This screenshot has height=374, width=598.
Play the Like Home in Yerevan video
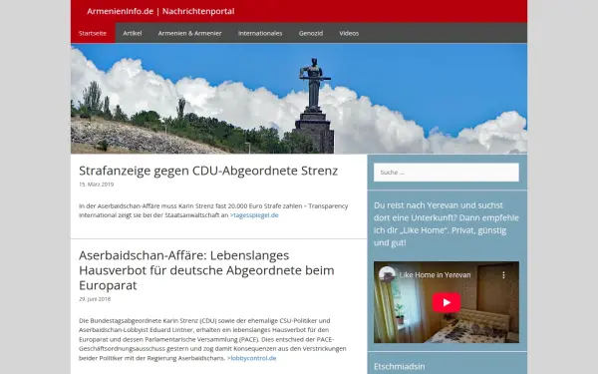pyautogui.click(x=447, y=302)
